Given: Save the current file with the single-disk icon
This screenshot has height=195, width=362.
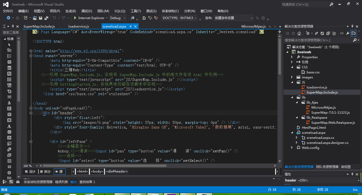Looking at the screenshot, I should coord(41,18).
